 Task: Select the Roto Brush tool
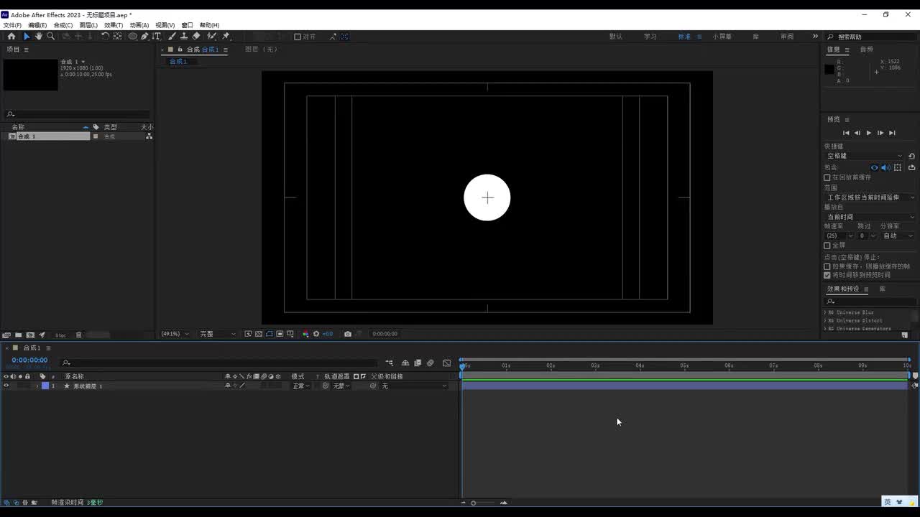pyautogui.click(x=212, y=36)
